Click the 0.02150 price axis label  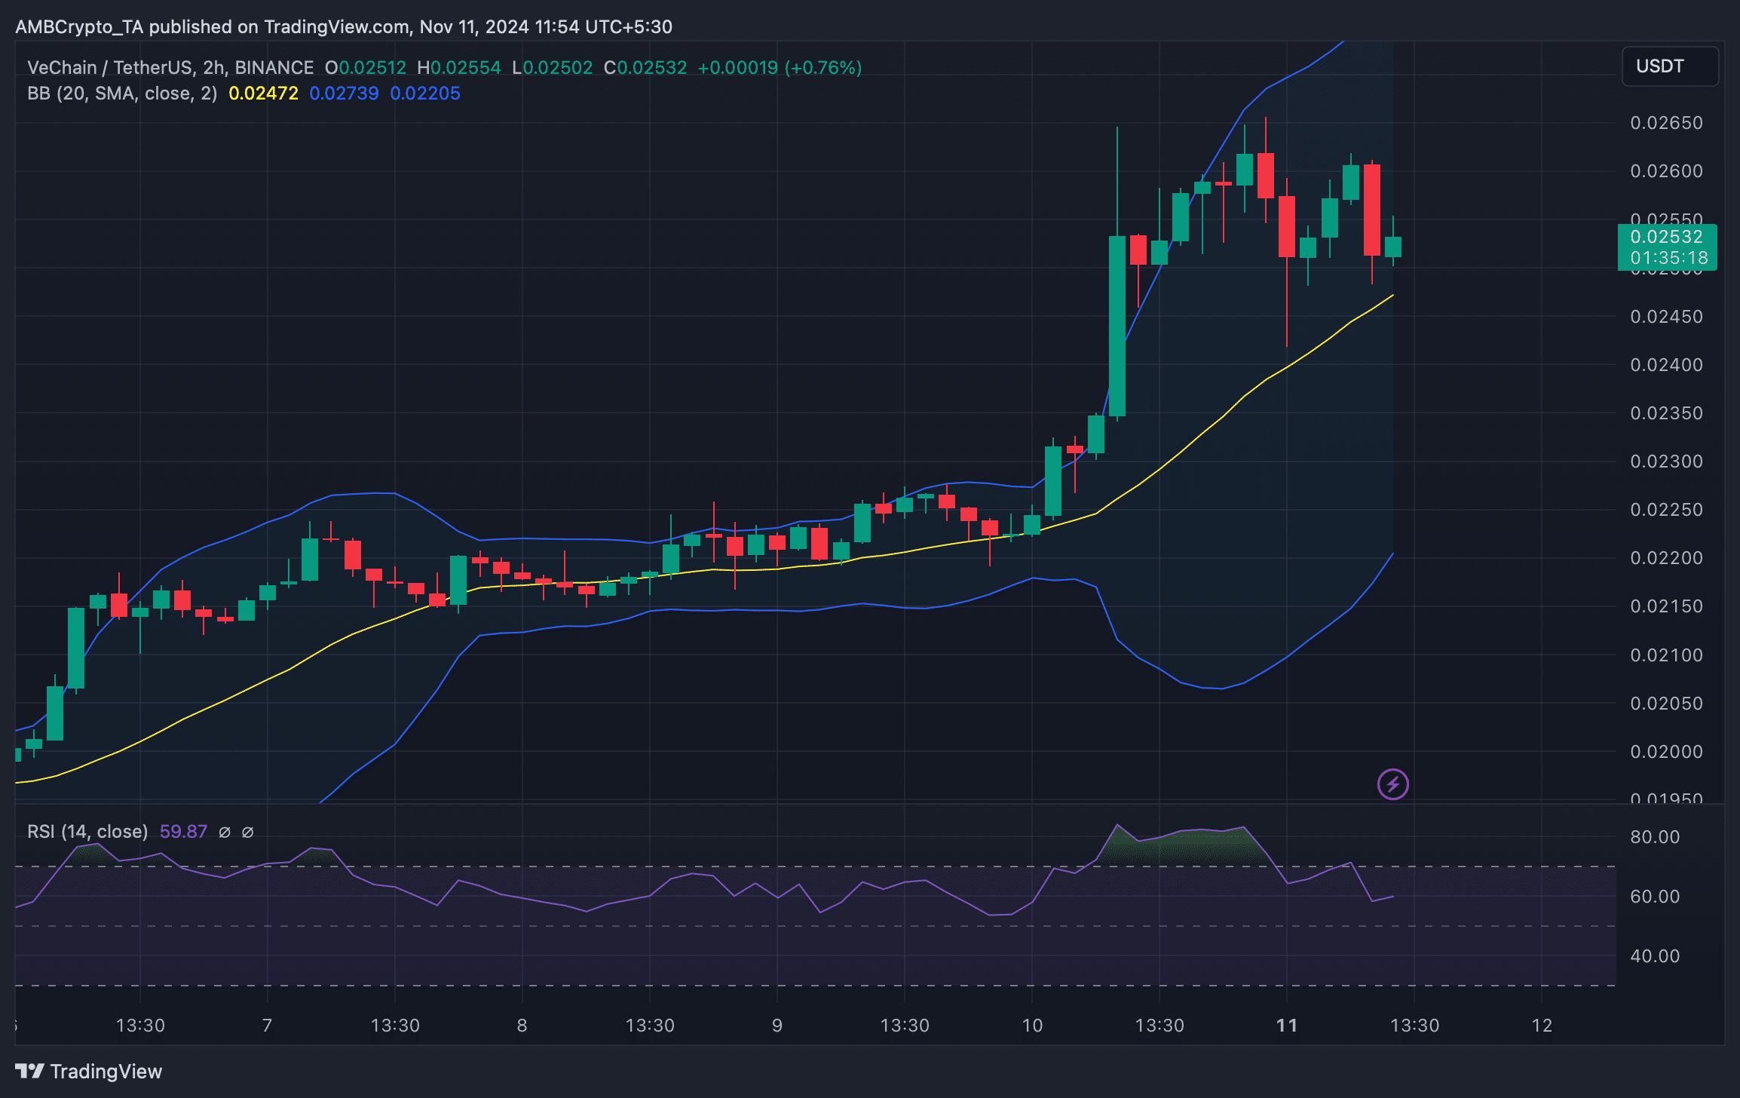point(1666,606)
